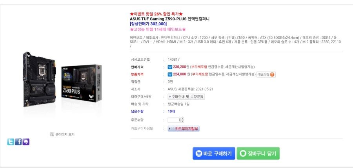353x168 pixels.
Task: Click the magnifier icon beside 큰이미지 보기
Action: (x=52, y=134)
